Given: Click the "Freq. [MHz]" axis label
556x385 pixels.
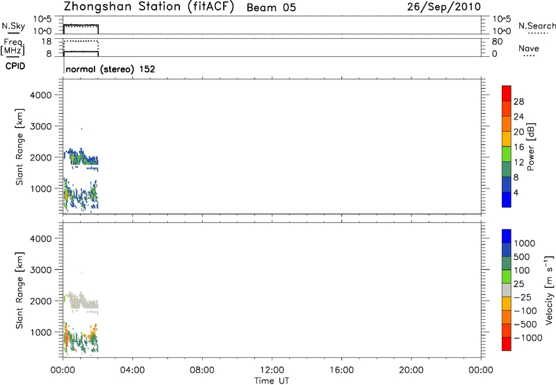Looking at the screenshot, I should [13, 47].
